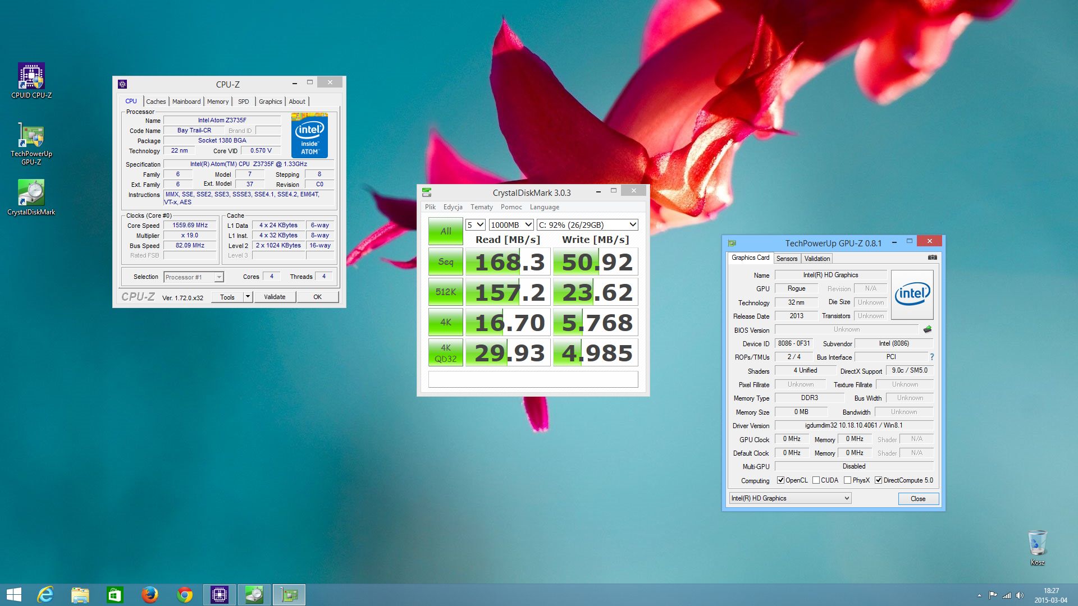Click Close button in GPU-Z
The image size is (1078, 606).
pos(918,498)
